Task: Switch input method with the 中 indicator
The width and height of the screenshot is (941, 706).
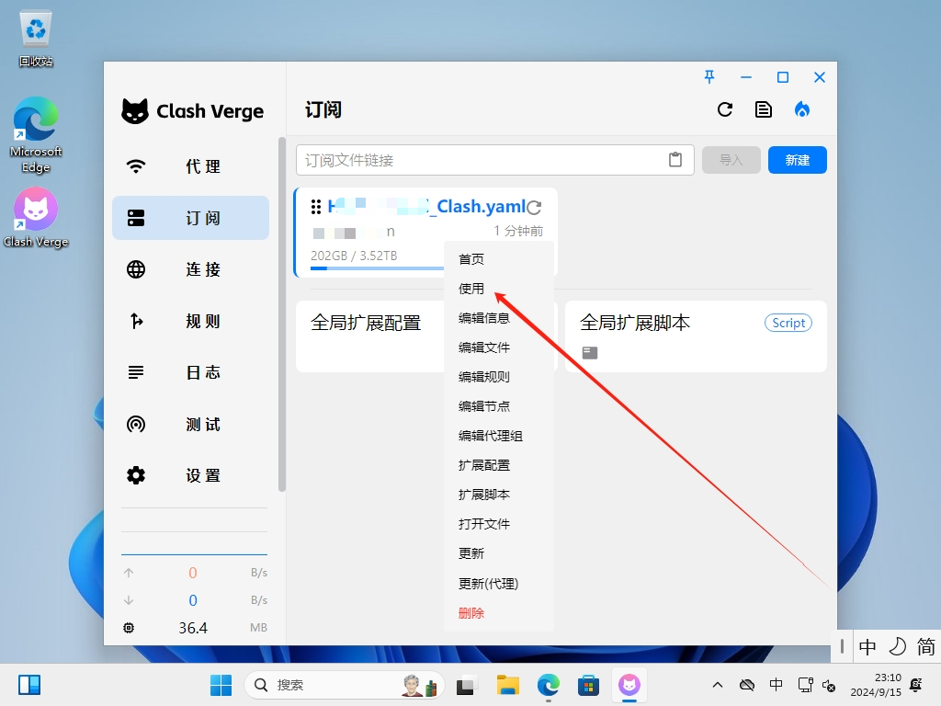Action: click(867, 646)
